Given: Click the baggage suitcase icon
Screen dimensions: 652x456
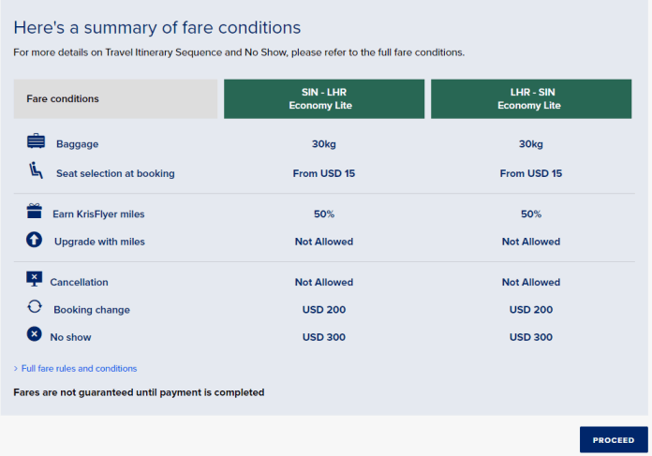Looking at the screenshot, I should 36,143.
